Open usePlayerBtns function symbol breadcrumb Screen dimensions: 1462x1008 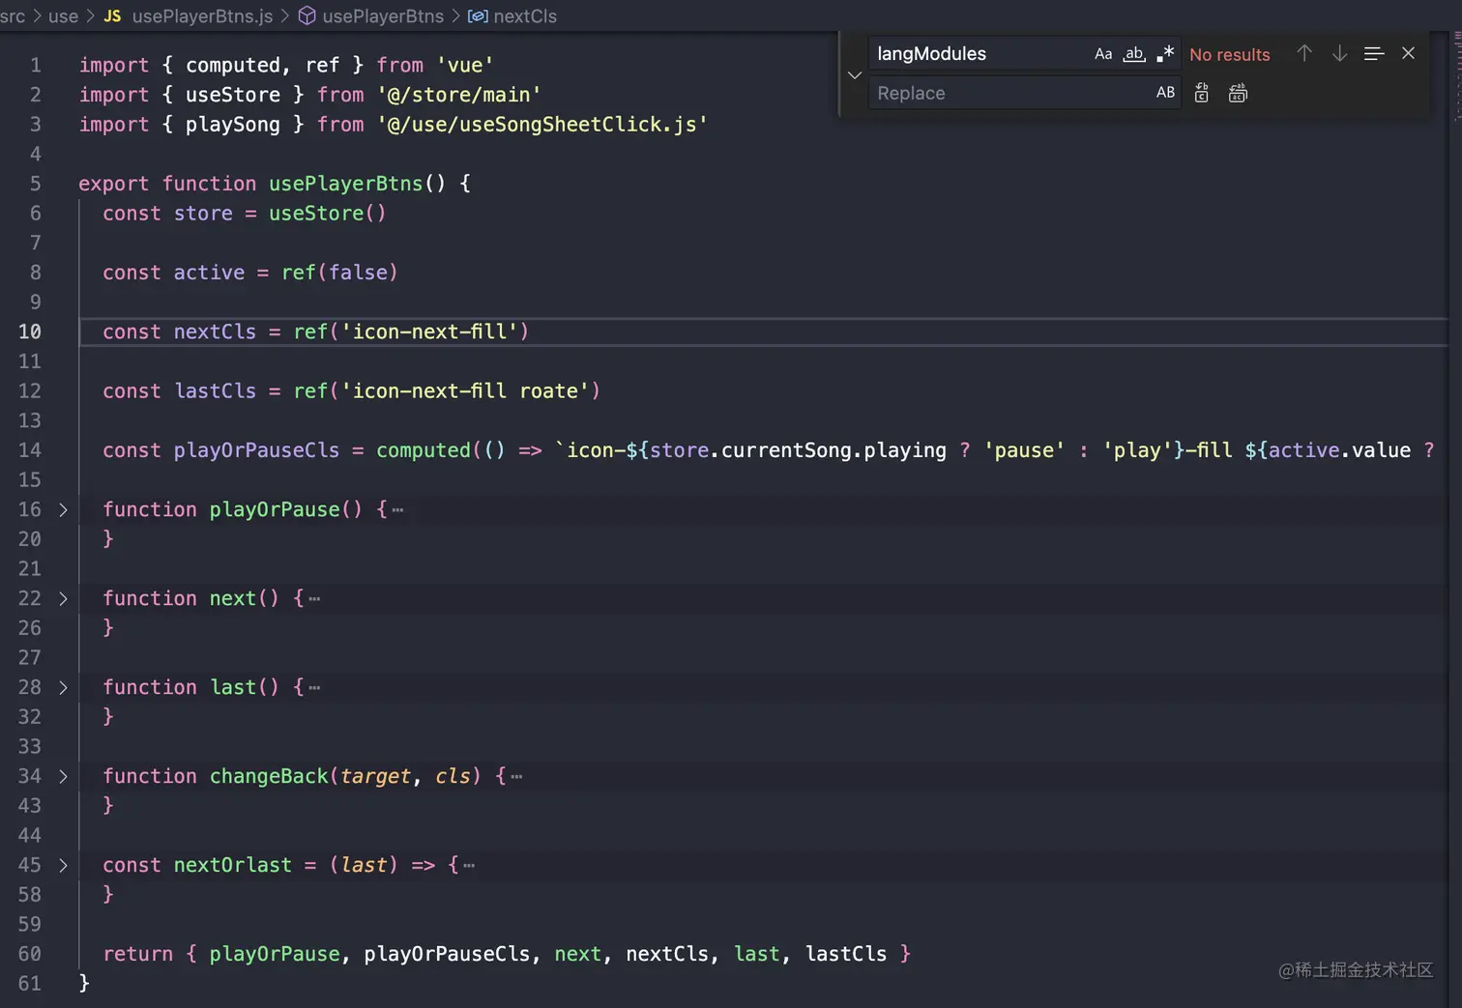click(383, 16)
